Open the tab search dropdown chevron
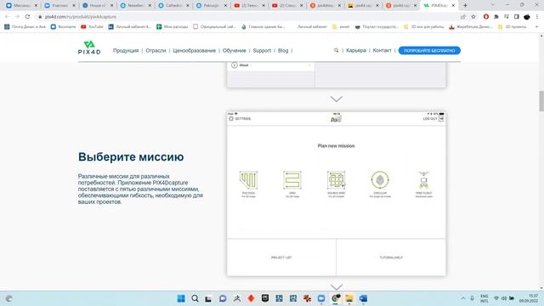Screen dimensions: 544x306 point(493,5)
